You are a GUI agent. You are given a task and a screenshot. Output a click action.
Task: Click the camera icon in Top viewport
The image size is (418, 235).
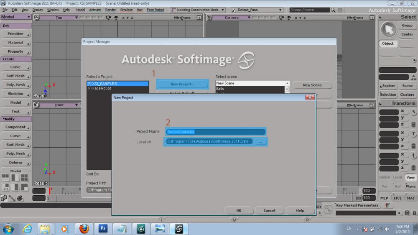[109, 18]
